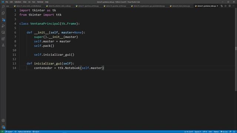The height and width of the screenshot is (133, 237).
Task: Switch to the demo20 barra menu tab
Action: click(x=180, y=6)
